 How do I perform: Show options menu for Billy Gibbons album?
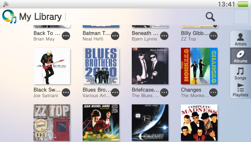(x=213, y=36)
